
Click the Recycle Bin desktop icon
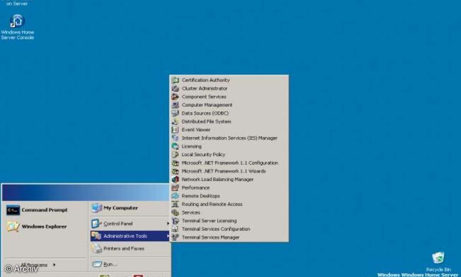click(x=438, y=258)
